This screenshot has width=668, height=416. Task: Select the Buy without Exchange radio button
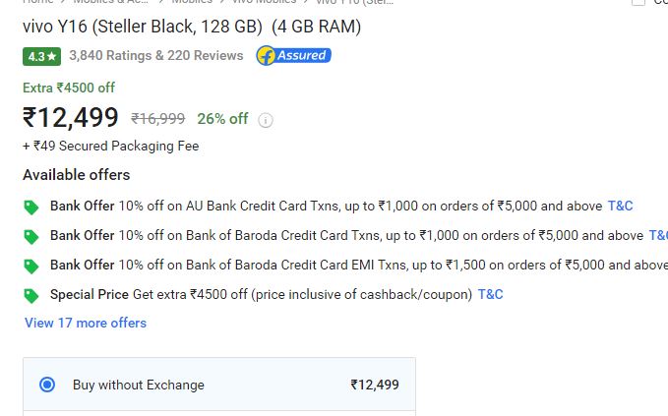pos(47,385)
